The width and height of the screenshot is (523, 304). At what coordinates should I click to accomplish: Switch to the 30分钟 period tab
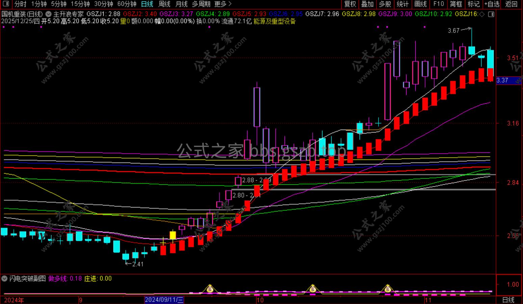coord(104,4)
